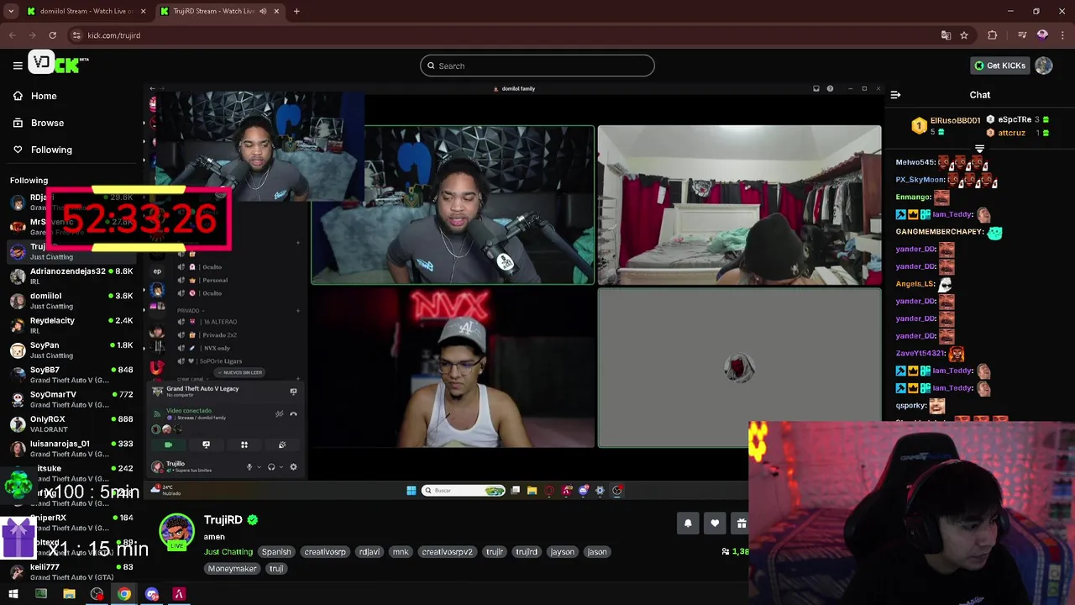Switch to the domiilol Stream browser tab
This screenshot has height=605, width=1075.
point(86,11)
